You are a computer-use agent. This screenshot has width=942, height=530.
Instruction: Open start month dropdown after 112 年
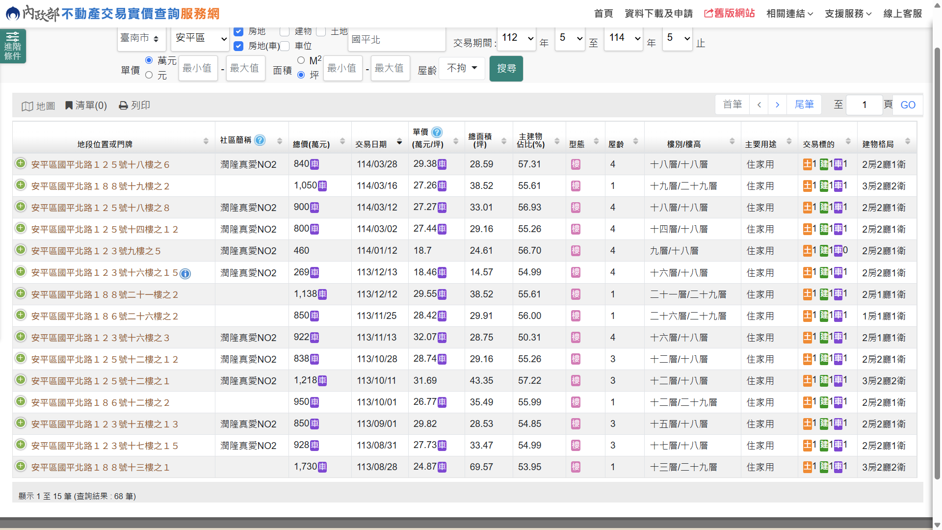(570, 38)
